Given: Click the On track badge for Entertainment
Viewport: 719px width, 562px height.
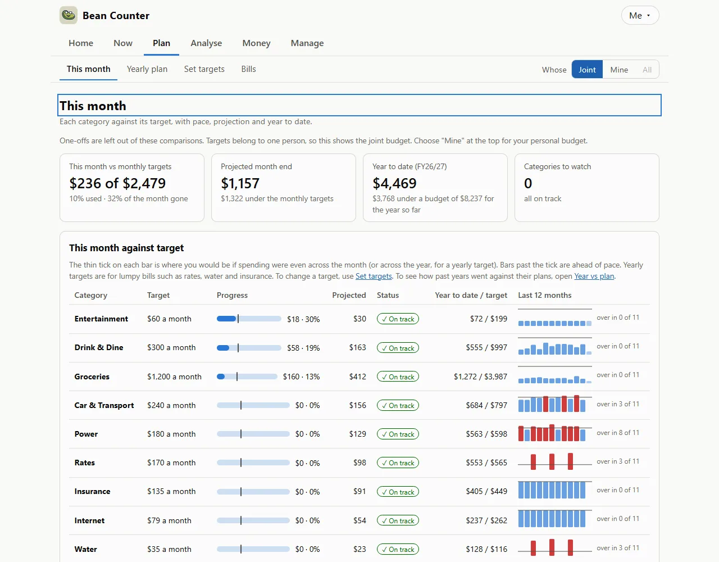Looking at the screenshot, I should click(398, 319).
